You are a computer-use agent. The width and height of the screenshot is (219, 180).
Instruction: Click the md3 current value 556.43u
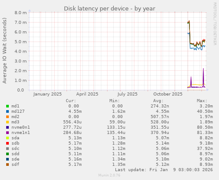coord(72,122)
